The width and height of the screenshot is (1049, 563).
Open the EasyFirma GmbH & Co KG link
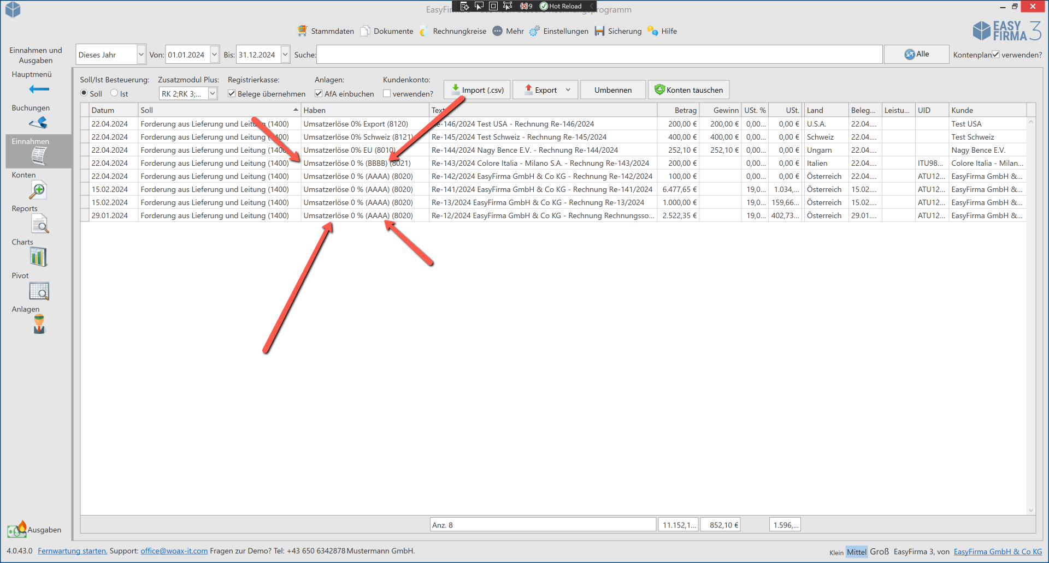tap(998, 552)
